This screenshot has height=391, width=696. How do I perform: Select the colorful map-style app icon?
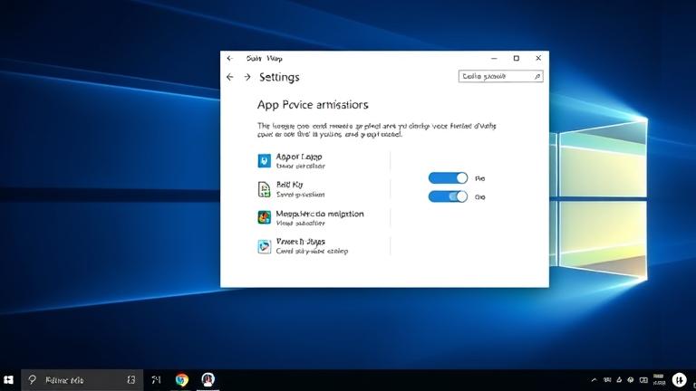click(264, 217)
